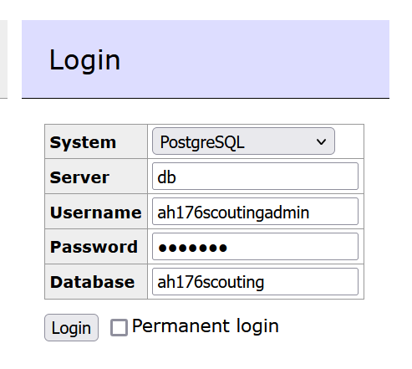This screenshot has height=369, width=412.
Task: Click the Username row label
Action: 96,213
